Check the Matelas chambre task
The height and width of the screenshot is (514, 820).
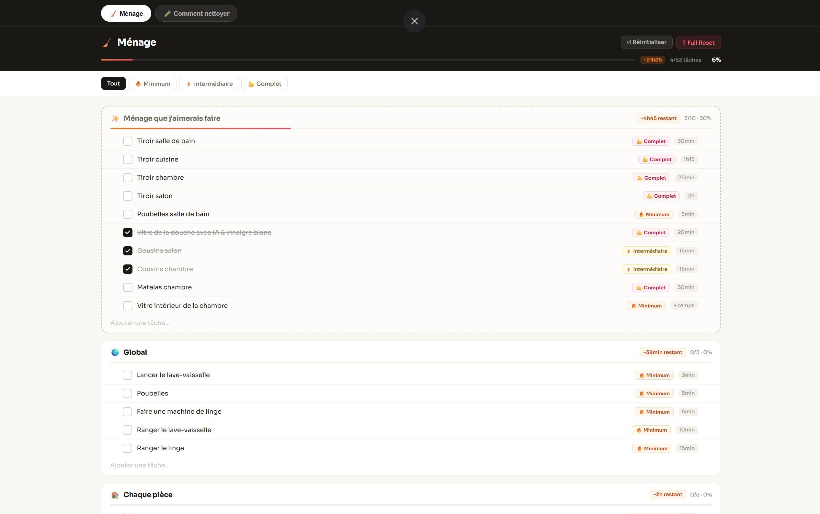(x=128, y=287)
